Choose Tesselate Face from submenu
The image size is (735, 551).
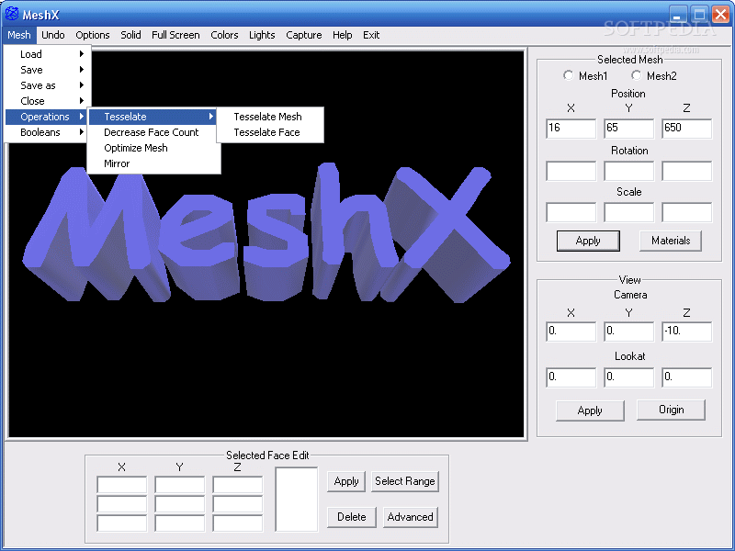270,132
